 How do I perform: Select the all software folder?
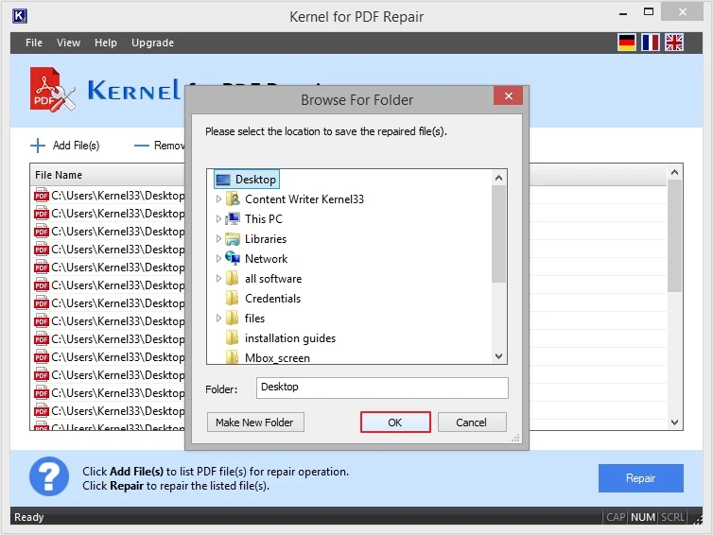click(x=273, y=279)
